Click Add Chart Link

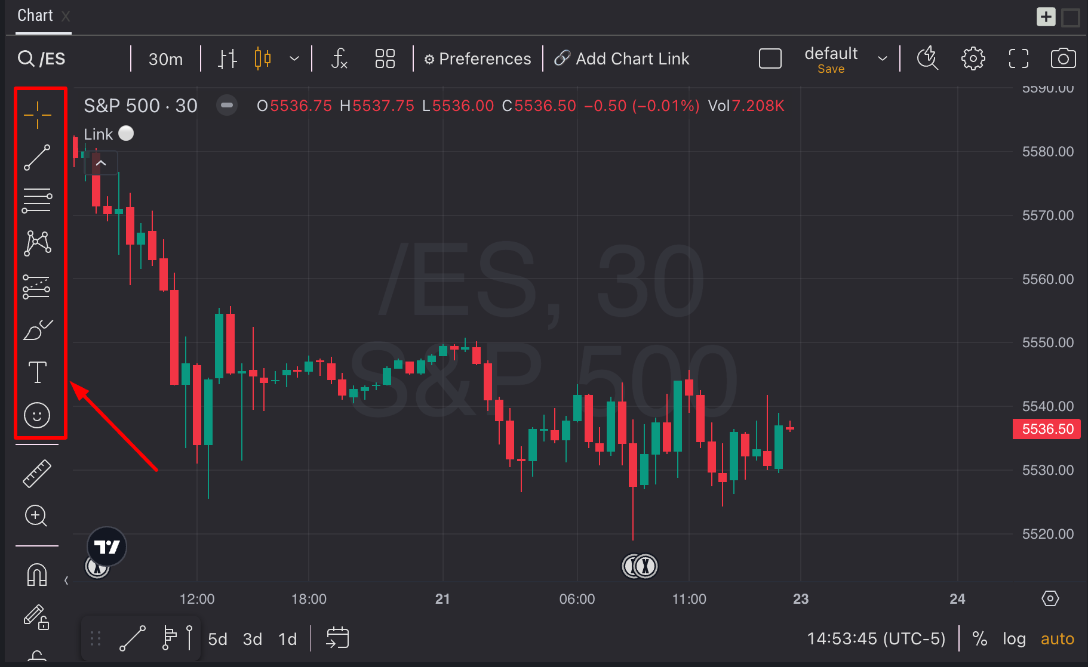(x=622, y=59)
